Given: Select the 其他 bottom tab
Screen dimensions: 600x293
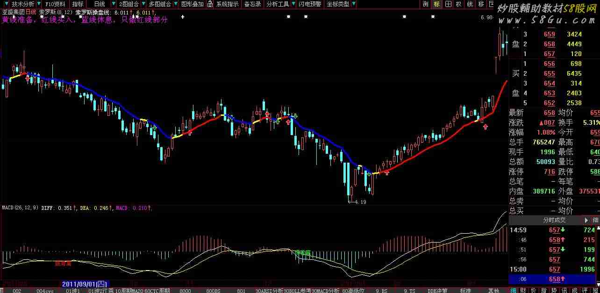Looking at the screenshot, I should (493, 290).
